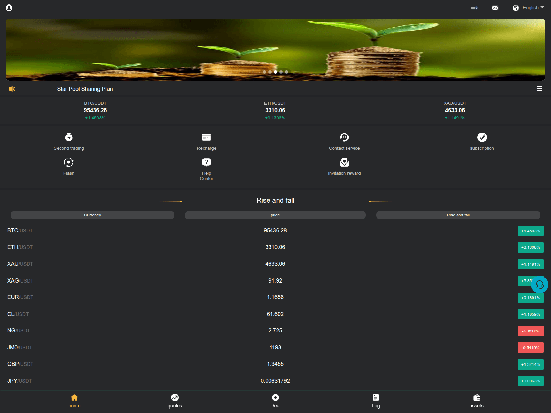Open the subscription section

point(482,141)
